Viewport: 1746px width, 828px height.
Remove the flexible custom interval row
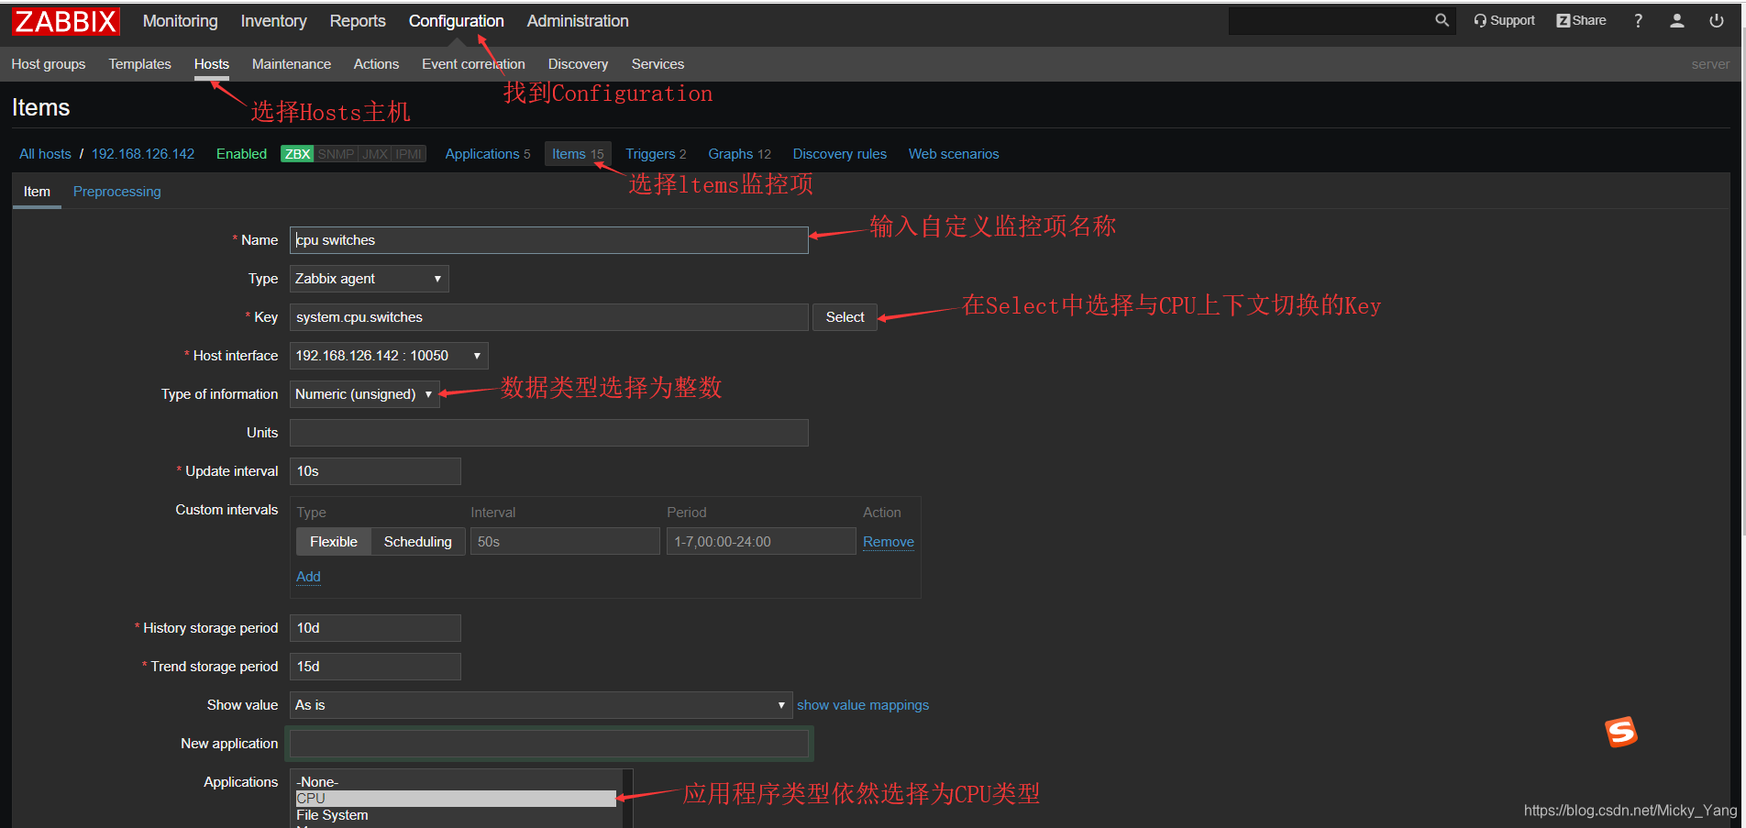(x=889, y=542)
